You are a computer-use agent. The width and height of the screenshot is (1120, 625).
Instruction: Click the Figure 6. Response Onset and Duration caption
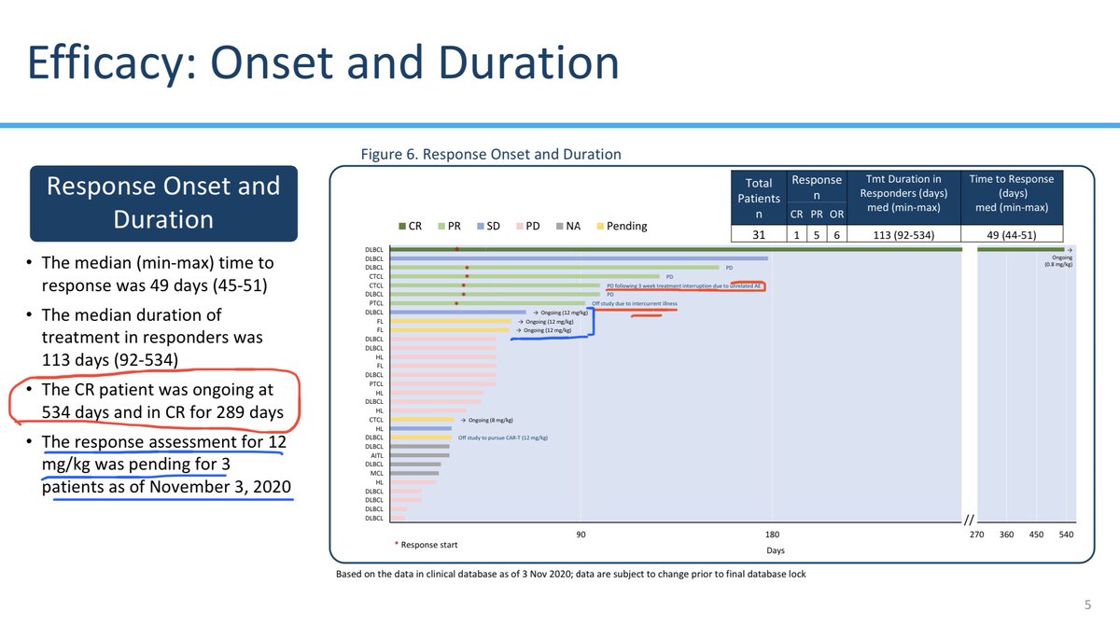point(492,154)
